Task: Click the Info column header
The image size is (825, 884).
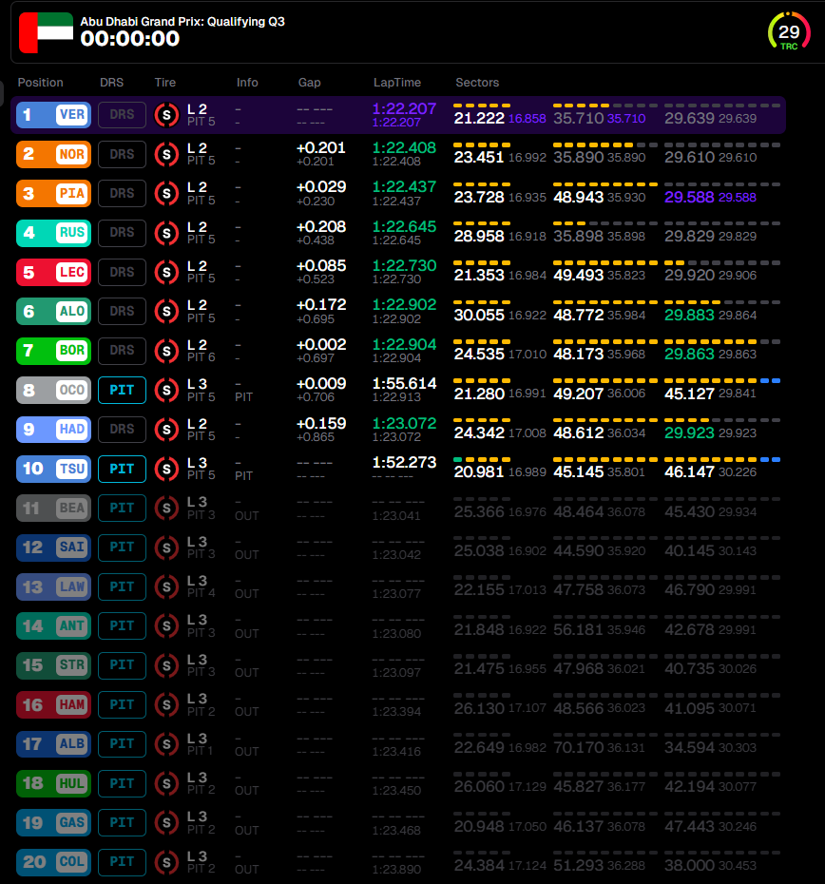Action: pyautogui.click(x=247, y=83)
